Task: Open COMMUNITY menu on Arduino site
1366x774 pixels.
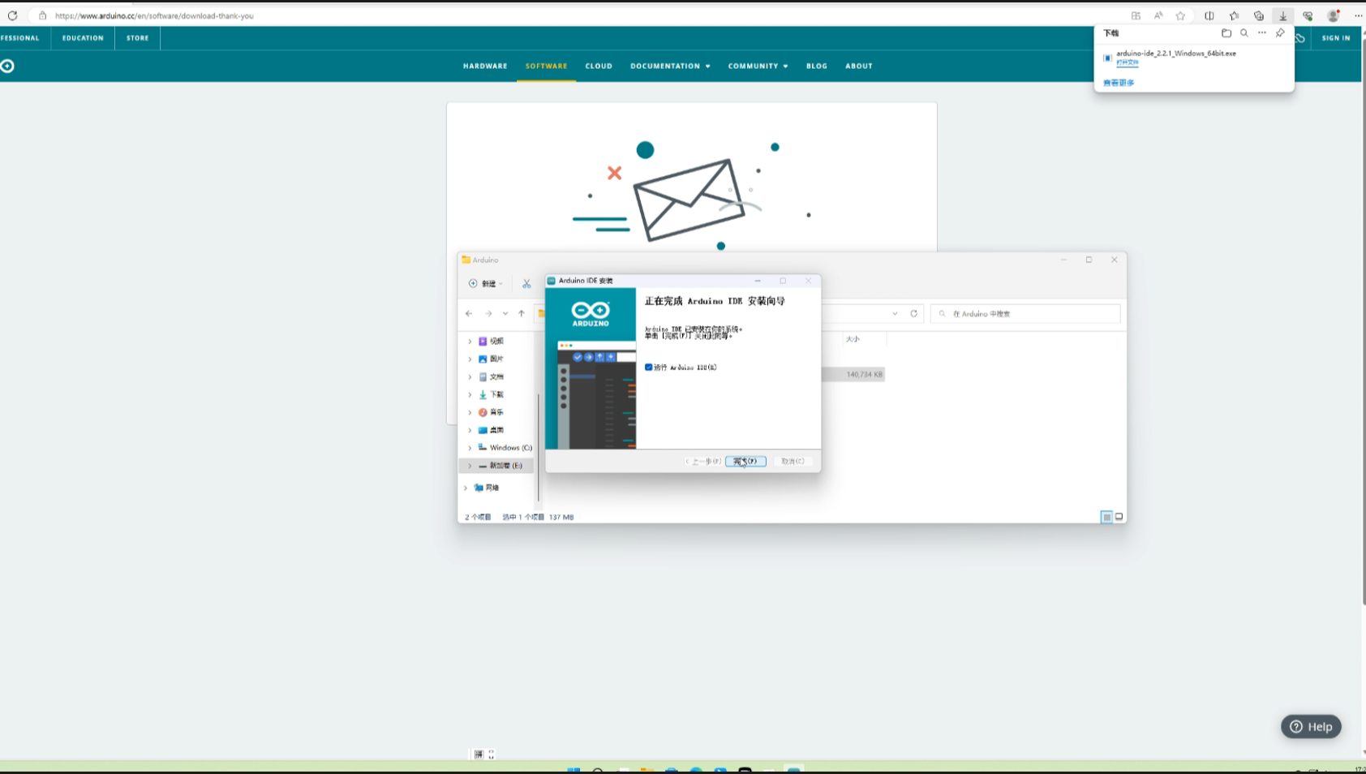Action: (x=758, y=67)
